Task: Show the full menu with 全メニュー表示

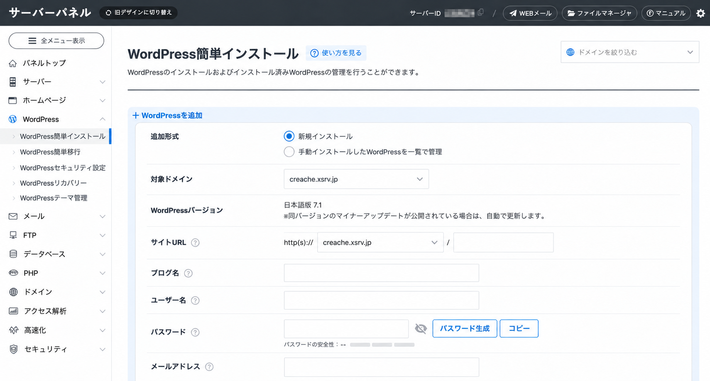Action: [56, 41]
